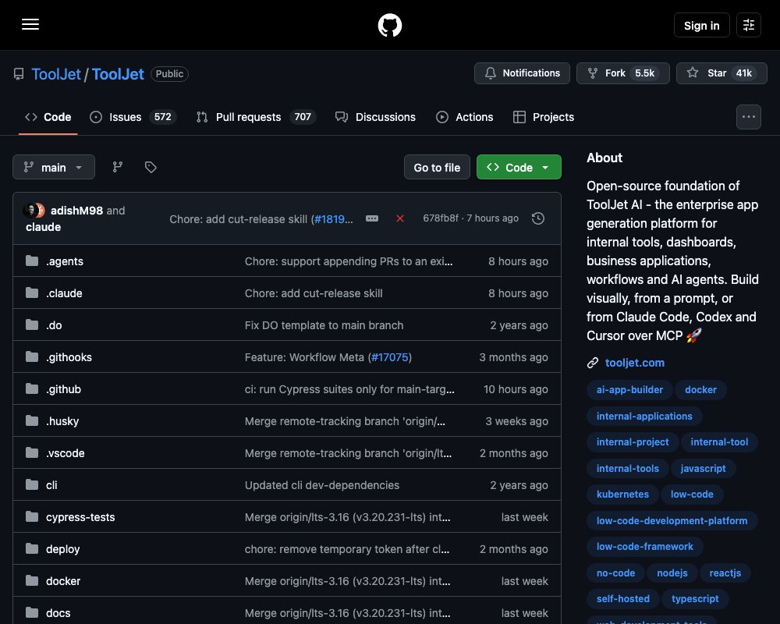Expand the green Code dropdown

point(519,167)
